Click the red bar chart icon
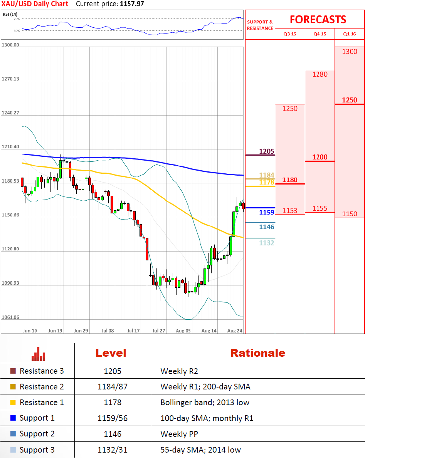 click(38, 354)
